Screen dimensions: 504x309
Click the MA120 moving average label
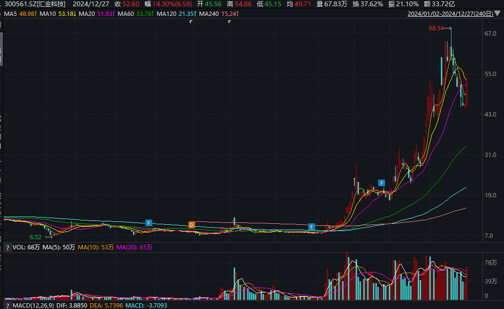pos(176,14)
